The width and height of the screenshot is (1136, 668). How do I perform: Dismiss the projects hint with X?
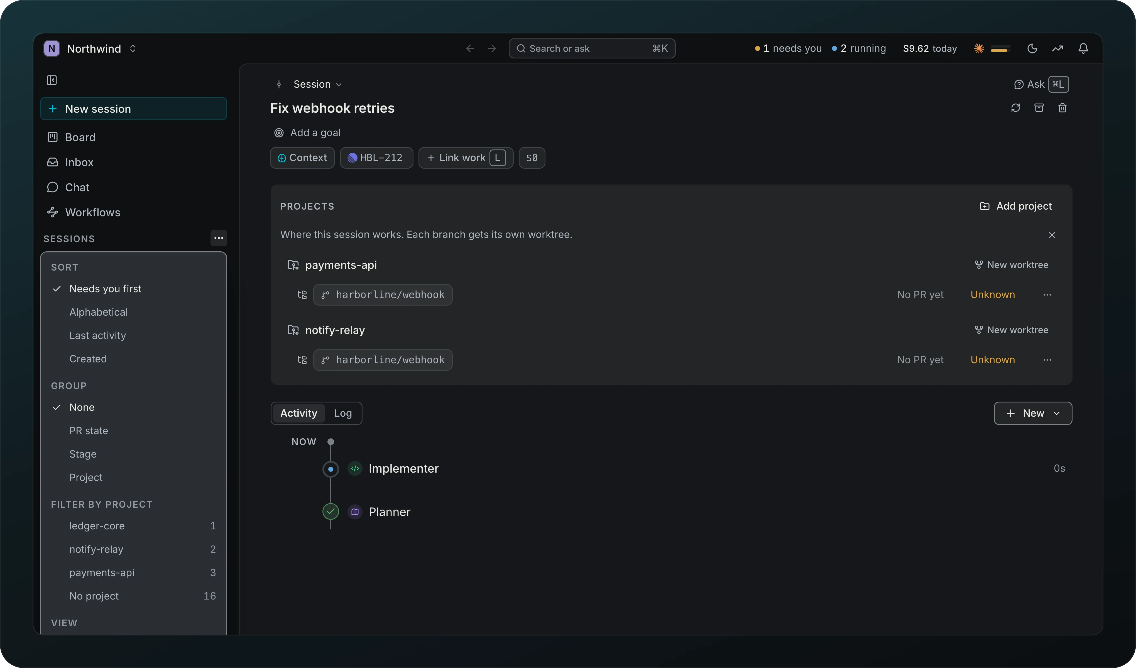pos(1052,235)
